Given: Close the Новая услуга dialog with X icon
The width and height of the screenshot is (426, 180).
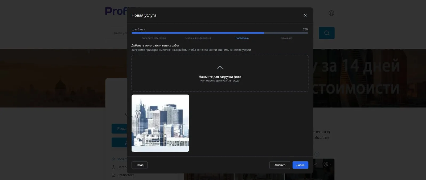Looking at the screenshot, I should [x=305, y=15].
